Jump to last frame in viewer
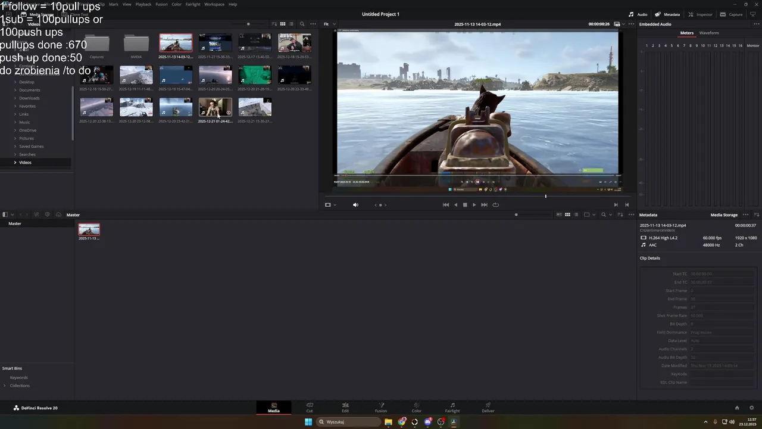Screen dimensions: 762x429 point(484,205)
